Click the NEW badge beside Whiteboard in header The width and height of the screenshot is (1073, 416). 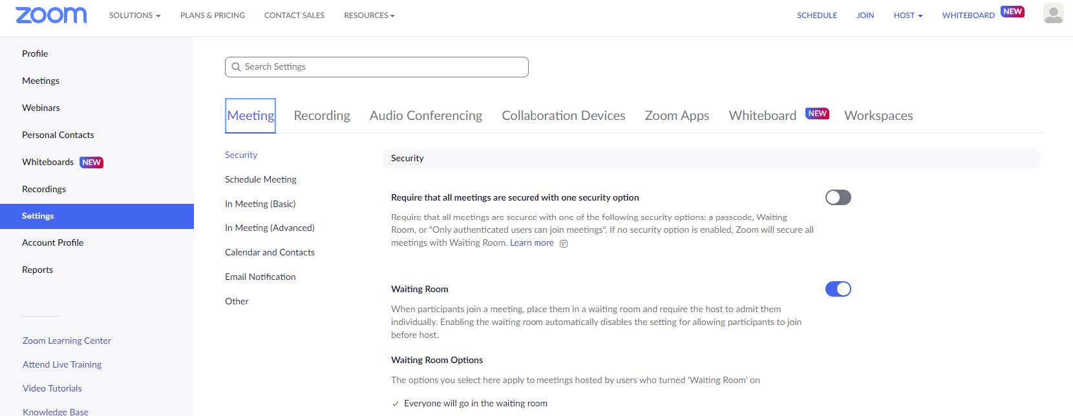tap(1012, 12)
